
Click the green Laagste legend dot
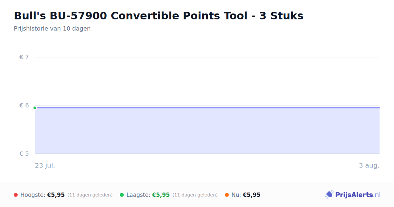pyautogui.click(x=122, y=195)
